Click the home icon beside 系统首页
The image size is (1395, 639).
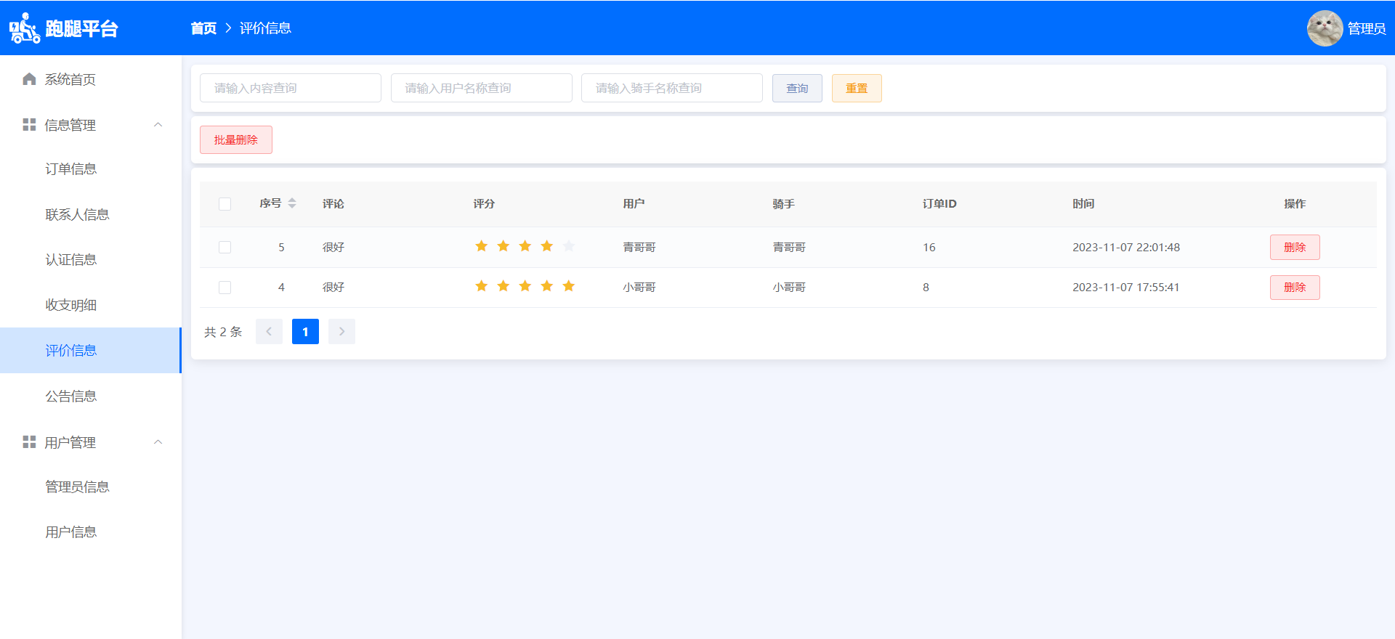(x=29, y=79)
